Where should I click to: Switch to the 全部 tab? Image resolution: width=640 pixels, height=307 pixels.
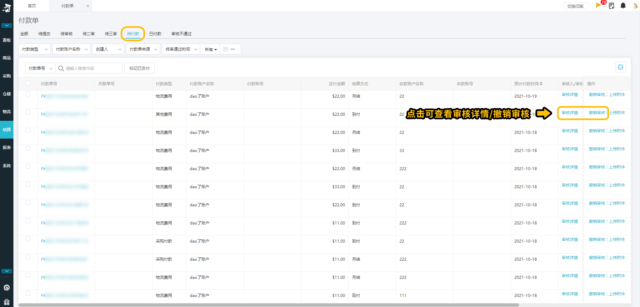pyautogui.click(x=24, y=34)
